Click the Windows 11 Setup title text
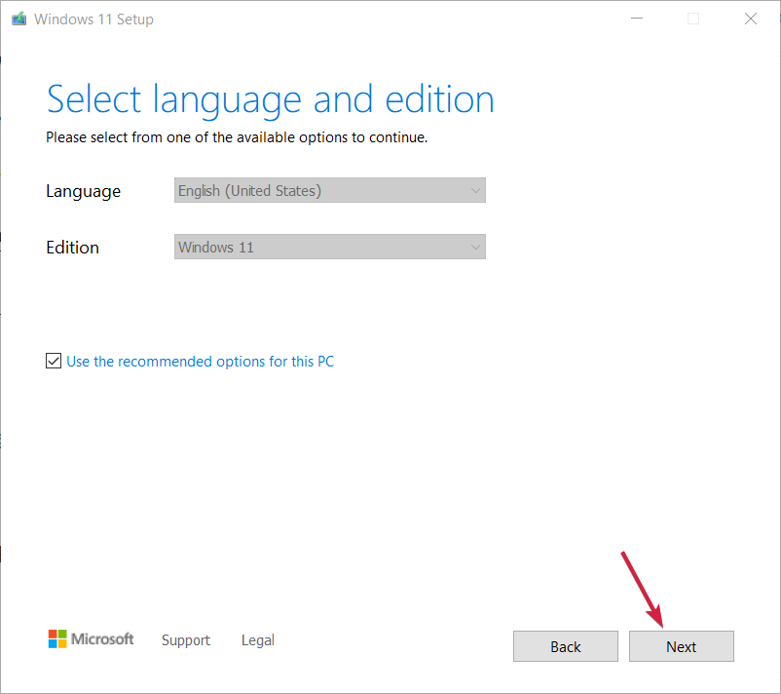Image resolution: width=781 pixels, height=694 pixels. [93, 19]
